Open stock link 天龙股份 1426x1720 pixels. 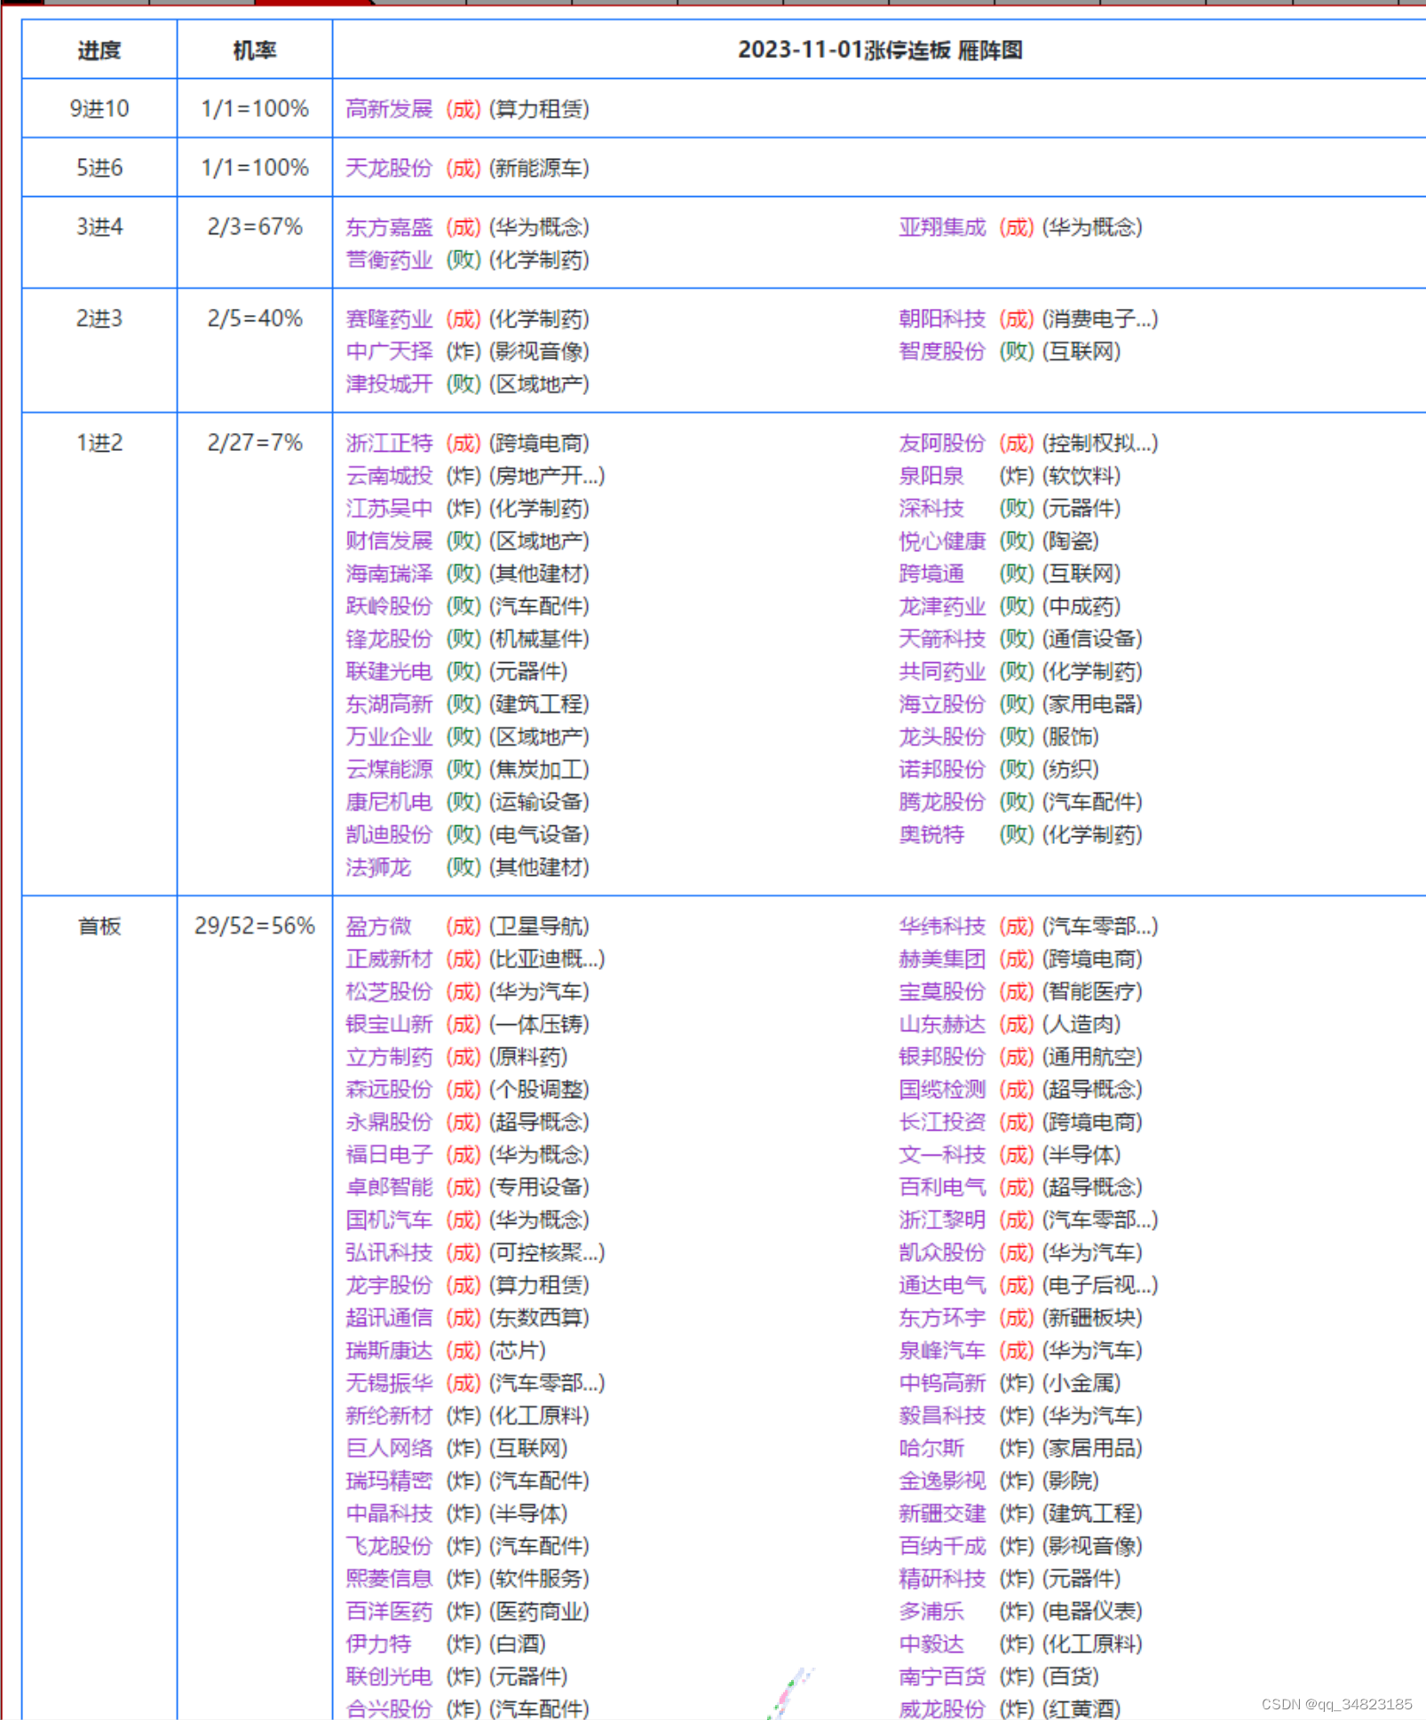coord(389,168)
